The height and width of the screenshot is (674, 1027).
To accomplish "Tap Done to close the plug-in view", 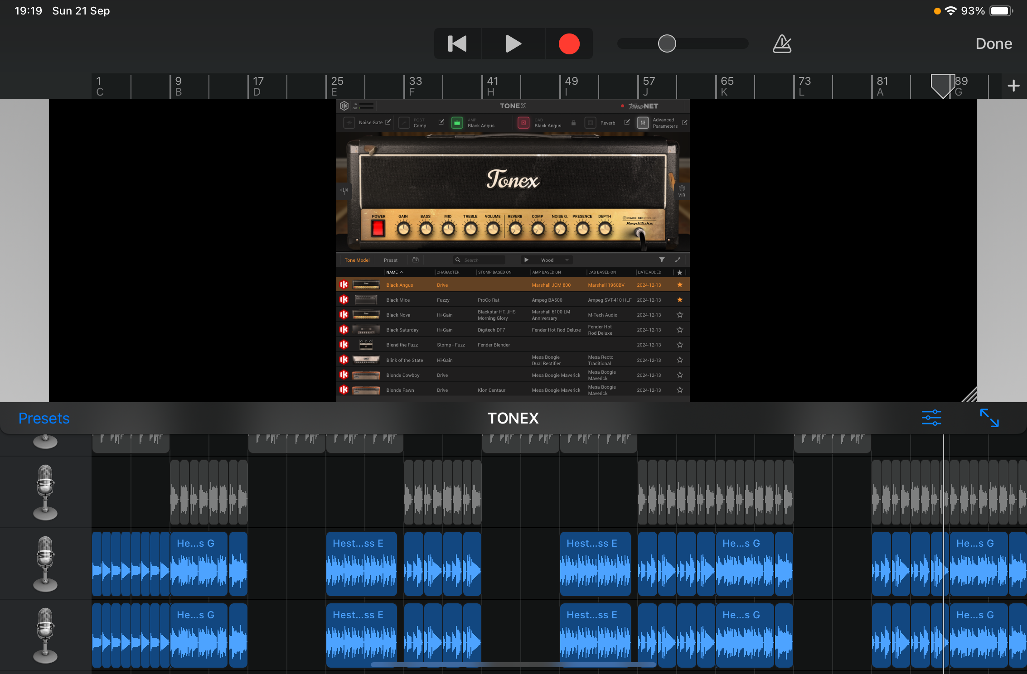I will click(x=993, y=44).
